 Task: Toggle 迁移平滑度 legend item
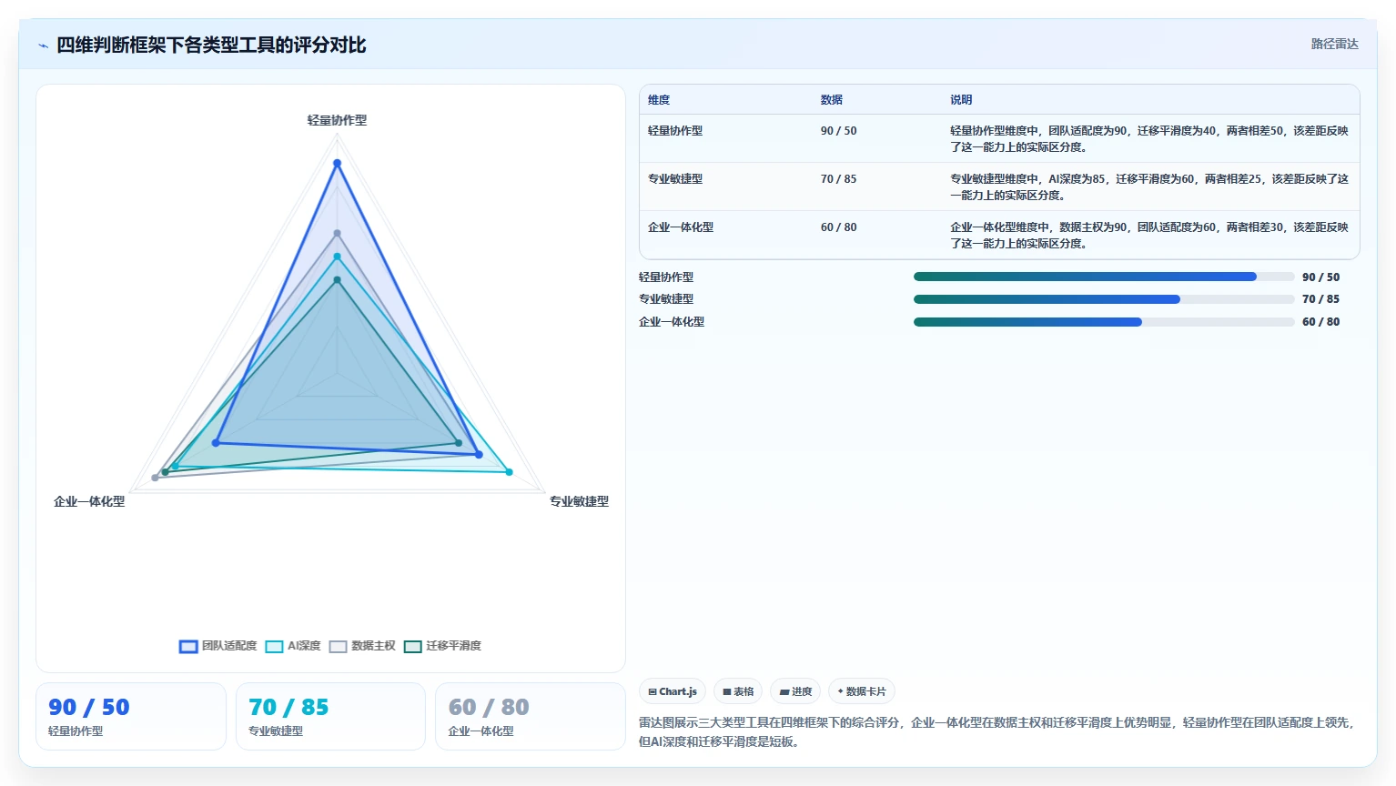442,646
